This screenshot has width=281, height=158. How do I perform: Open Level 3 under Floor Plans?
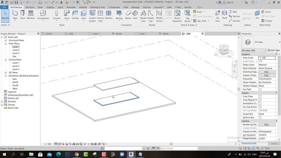tap(16, 53)
